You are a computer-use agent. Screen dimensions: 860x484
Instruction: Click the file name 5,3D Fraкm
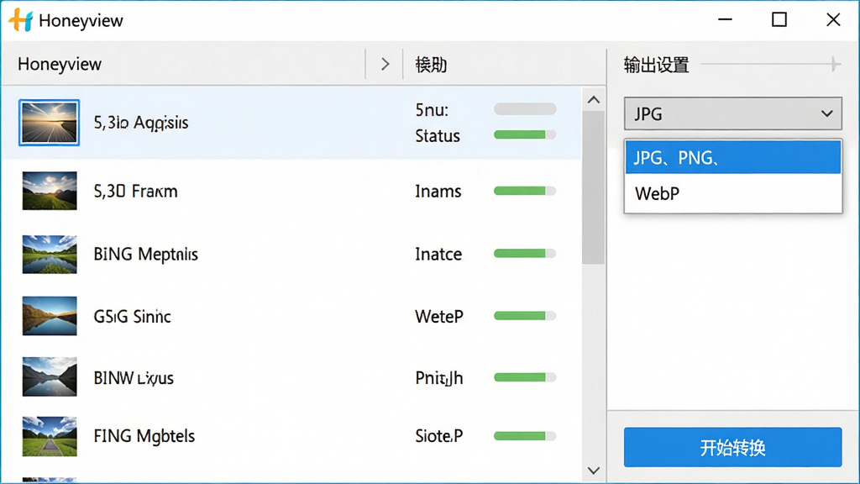coord(135,191)
